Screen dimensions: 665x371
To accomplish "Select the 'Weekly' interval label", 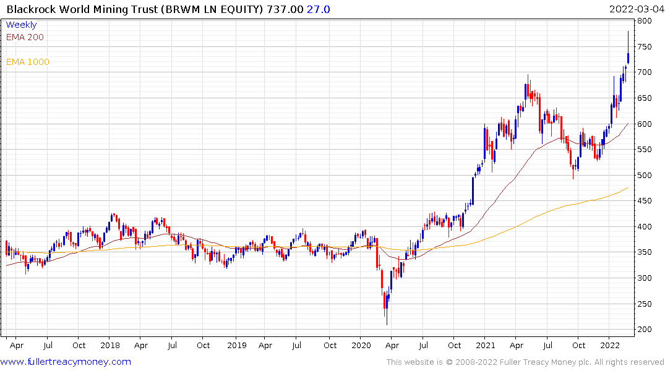I will (21, 25).
